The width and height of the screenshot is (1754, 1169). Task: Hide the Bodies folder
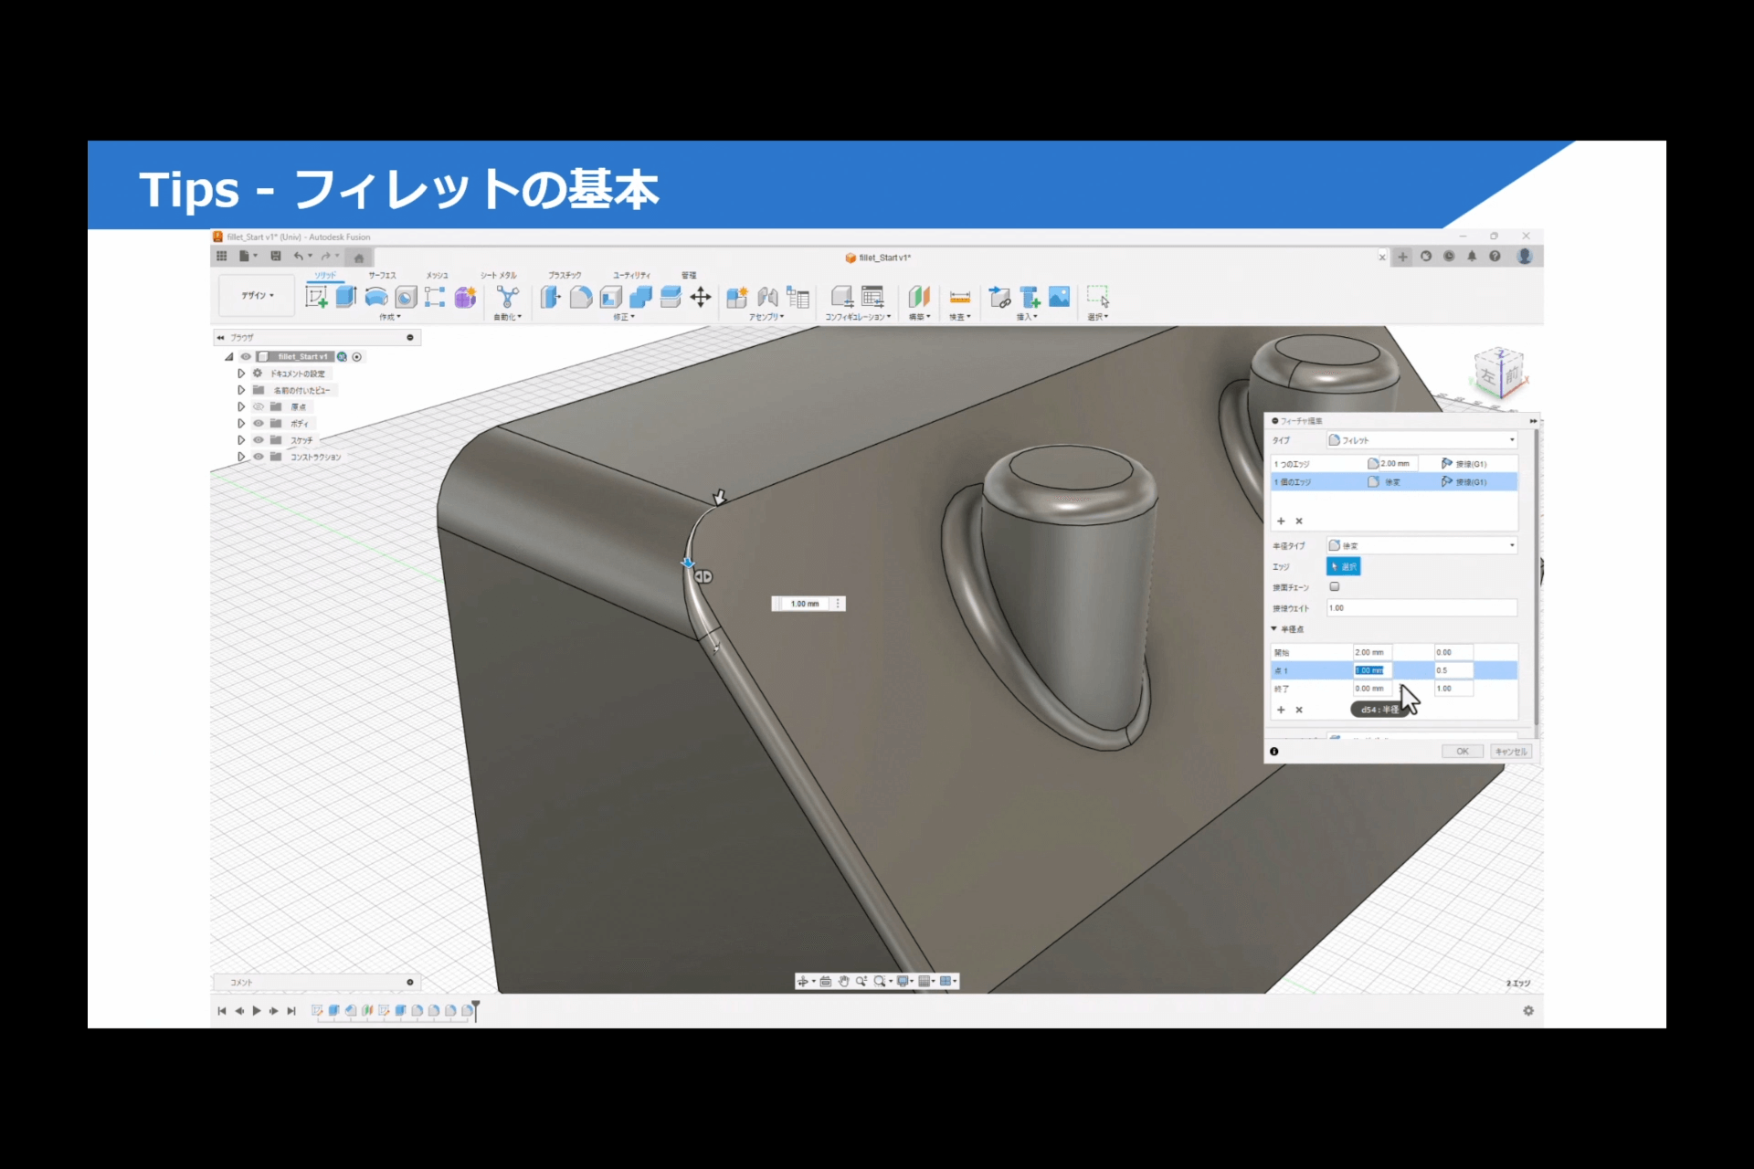(259, 424)
